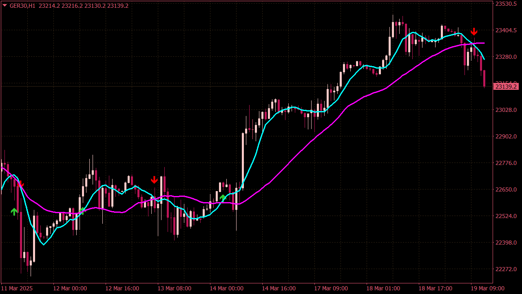Click the 23028.0 price scale label

[506, 110]
